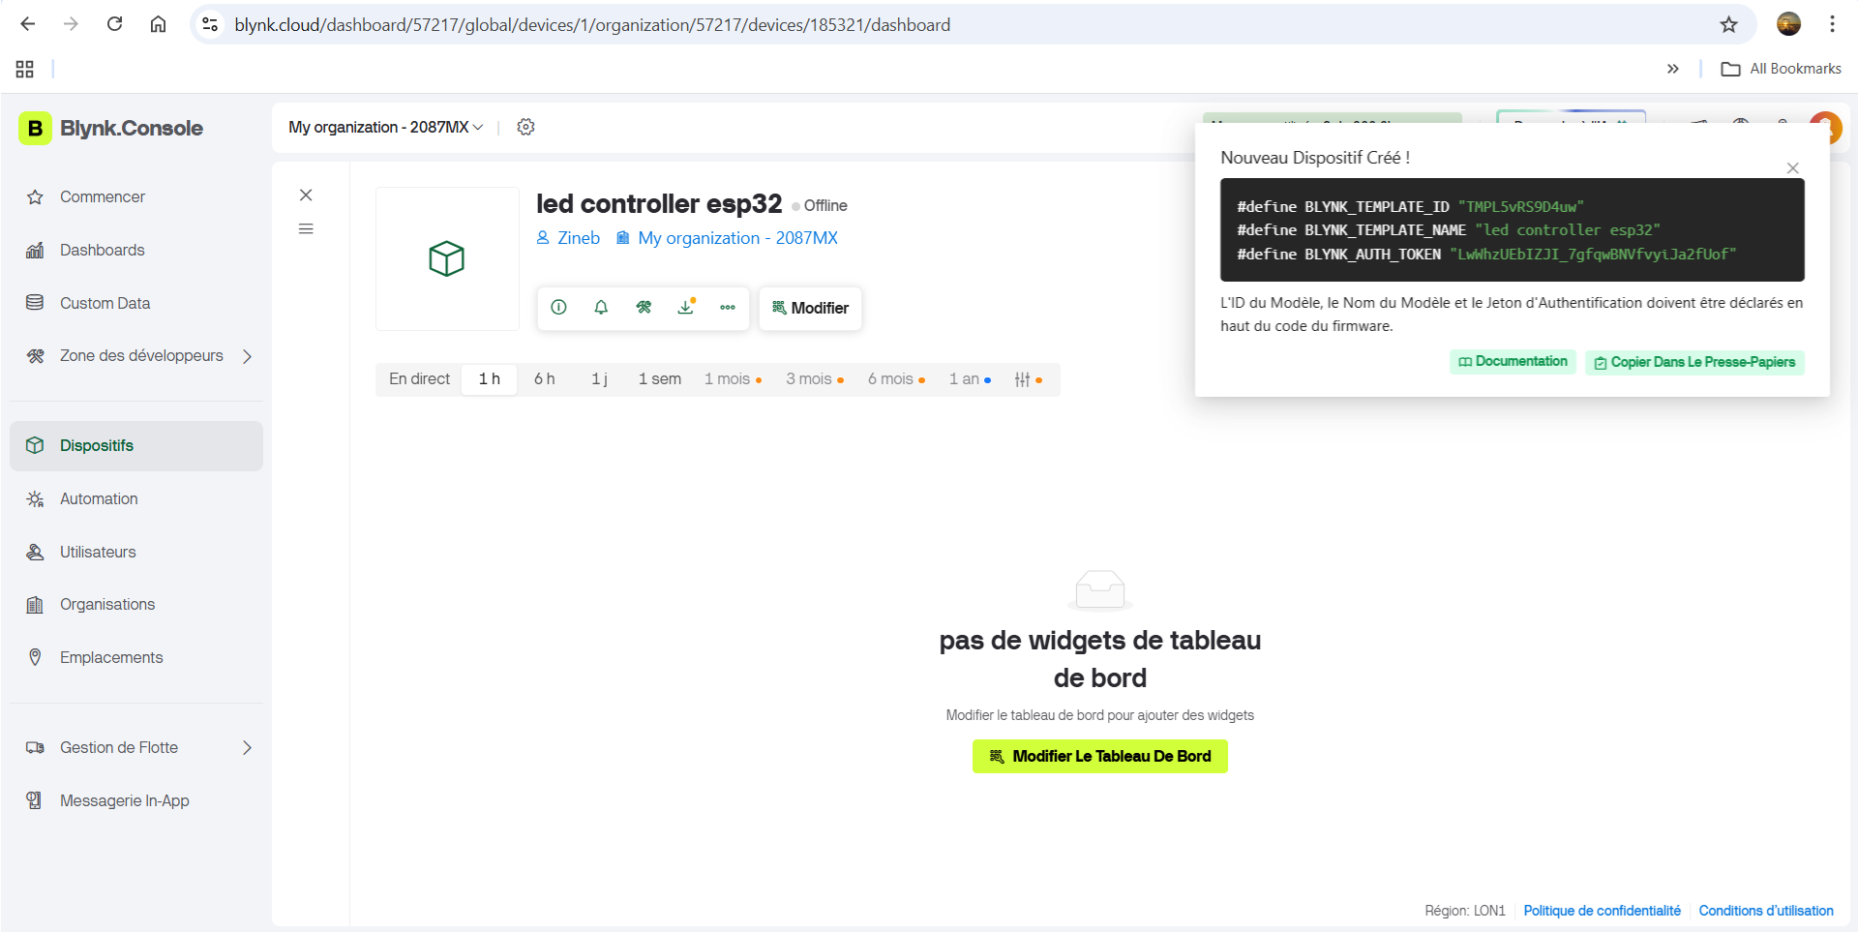Expand Gestion de Flotte chevron
Image resolution: width=1858 pixels, height=932 pixels.
point(248,747)
